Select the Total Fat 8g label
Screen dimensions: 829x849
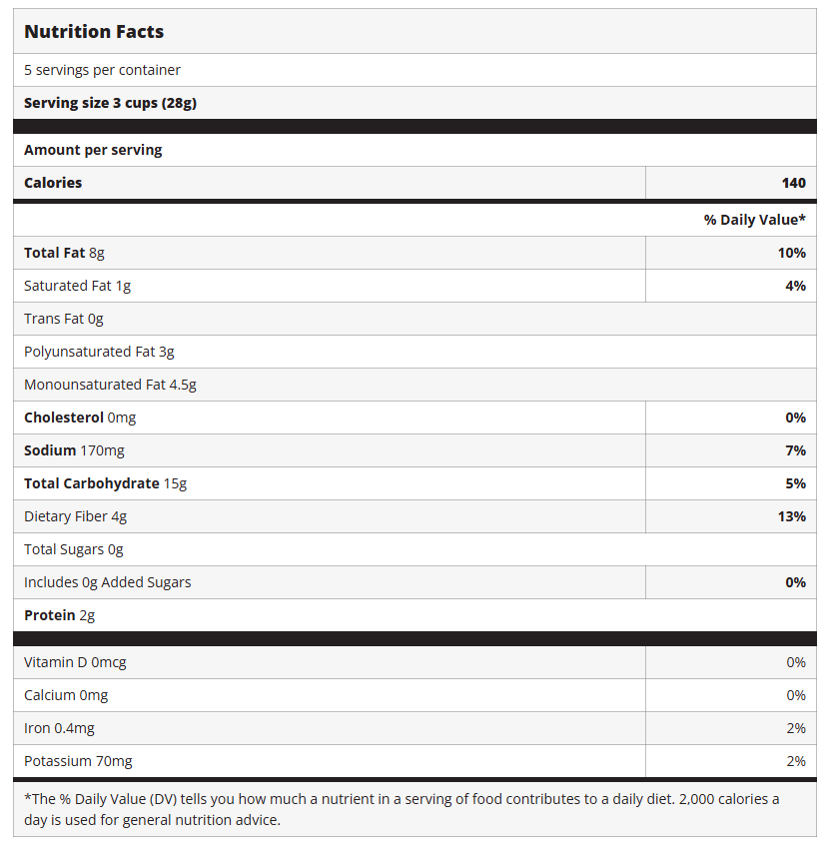click(64, 253)
